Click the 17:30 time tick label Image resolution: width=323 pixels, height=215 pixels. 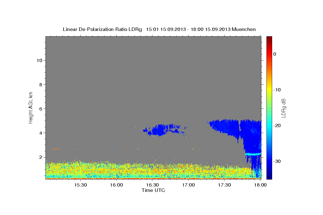point(225,185)
